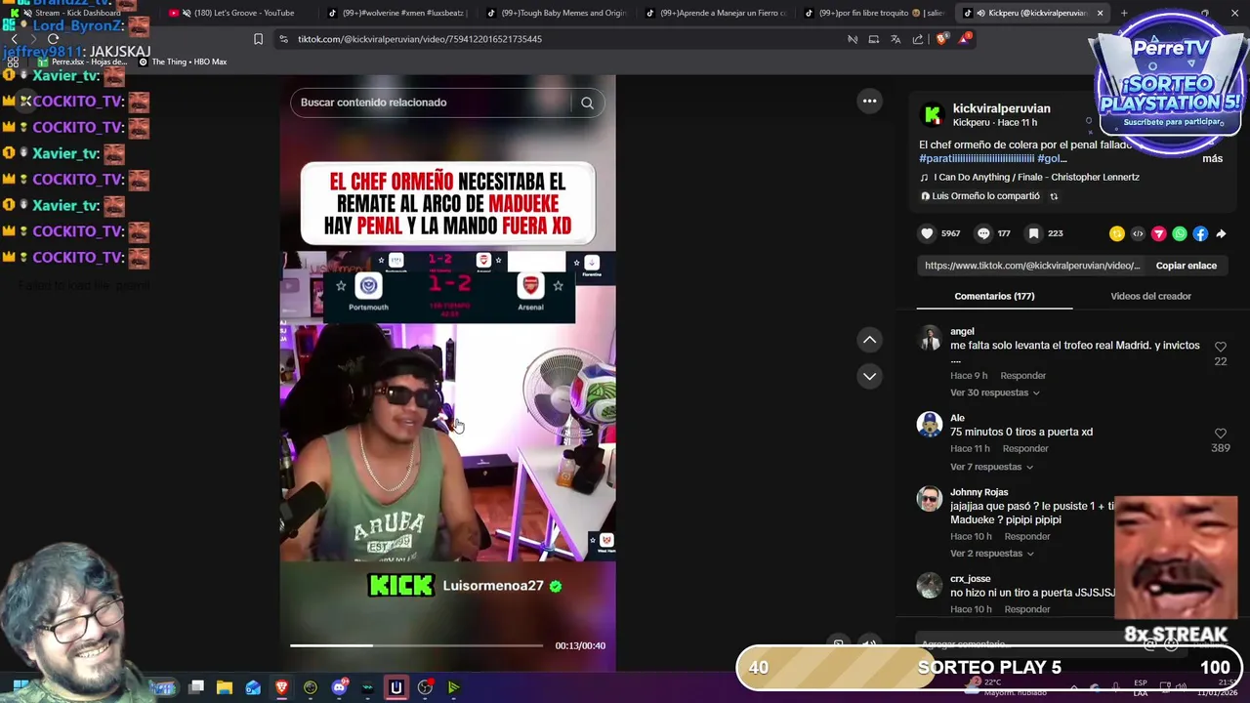
Task: Click the Copiar enlace button
Action: (1186, 266)
